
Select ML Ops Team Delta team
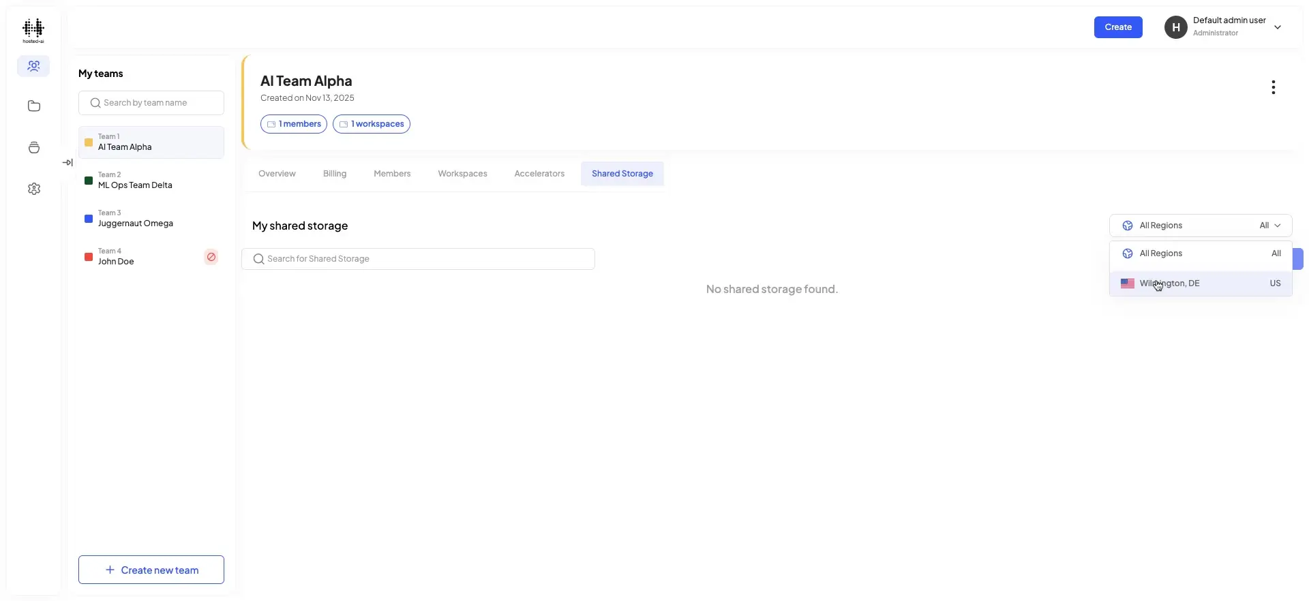pyautogui.click(x=151, y=181)
